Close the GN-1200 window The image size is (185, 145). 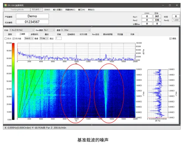[x=177, y=5]
